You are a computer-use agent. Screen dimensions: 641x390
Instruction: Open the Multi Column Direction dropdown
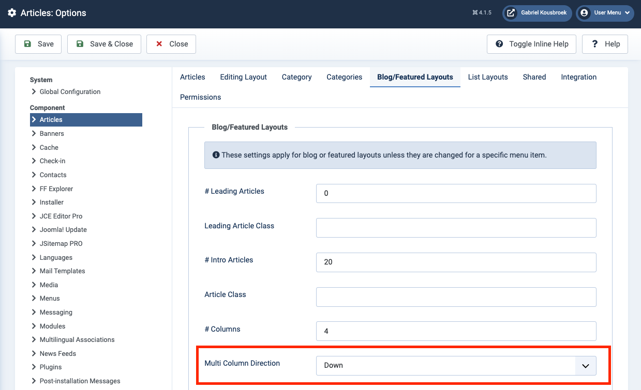[x=456, y=366]
